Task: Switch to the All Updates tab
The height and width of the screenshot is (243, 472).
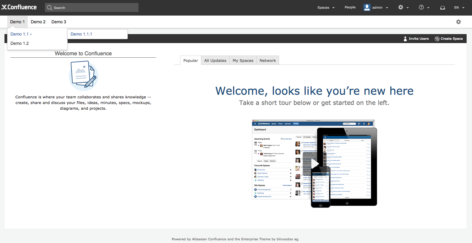Action: pos(215,60)
